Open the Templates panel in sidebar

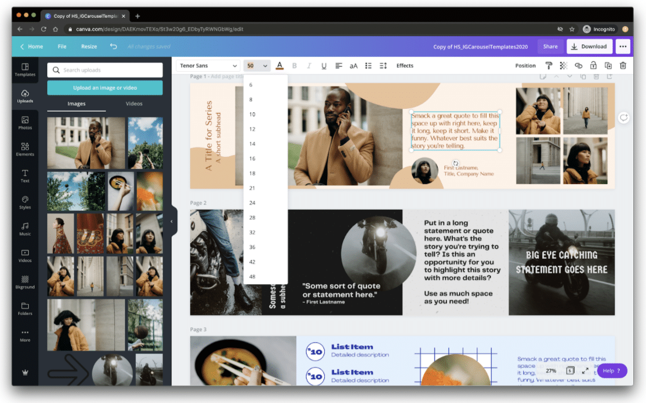tap(25, 70)
